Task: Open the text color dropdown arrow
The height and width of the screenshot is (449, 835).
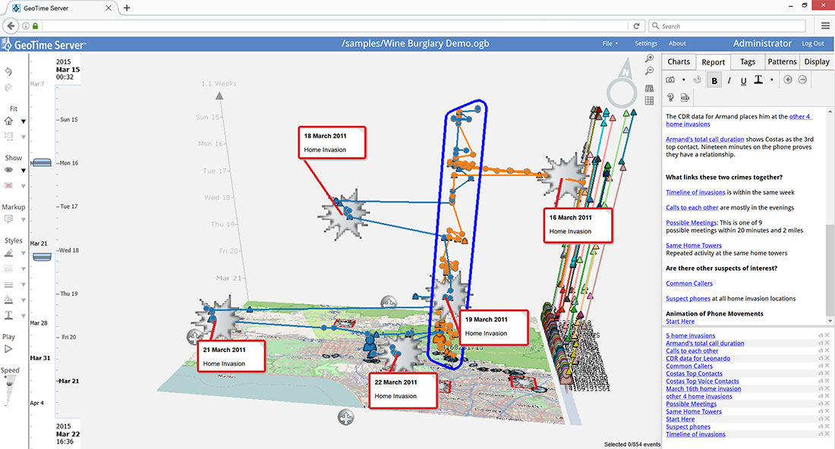Action: click(x=772, y=80)
